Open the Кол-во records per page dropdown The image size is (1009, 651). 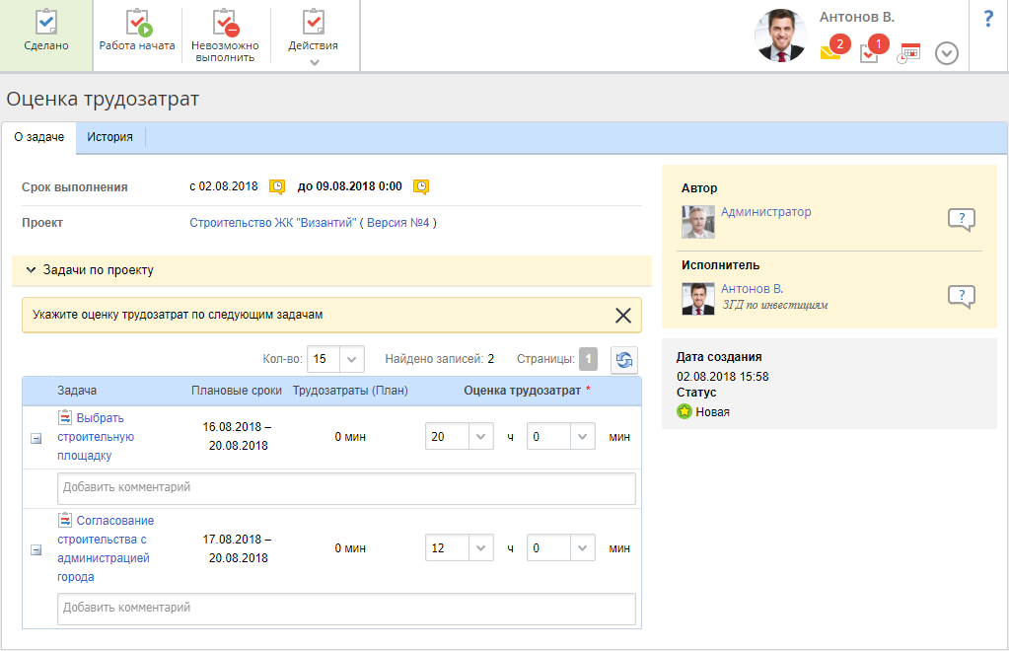coord(353,359)
